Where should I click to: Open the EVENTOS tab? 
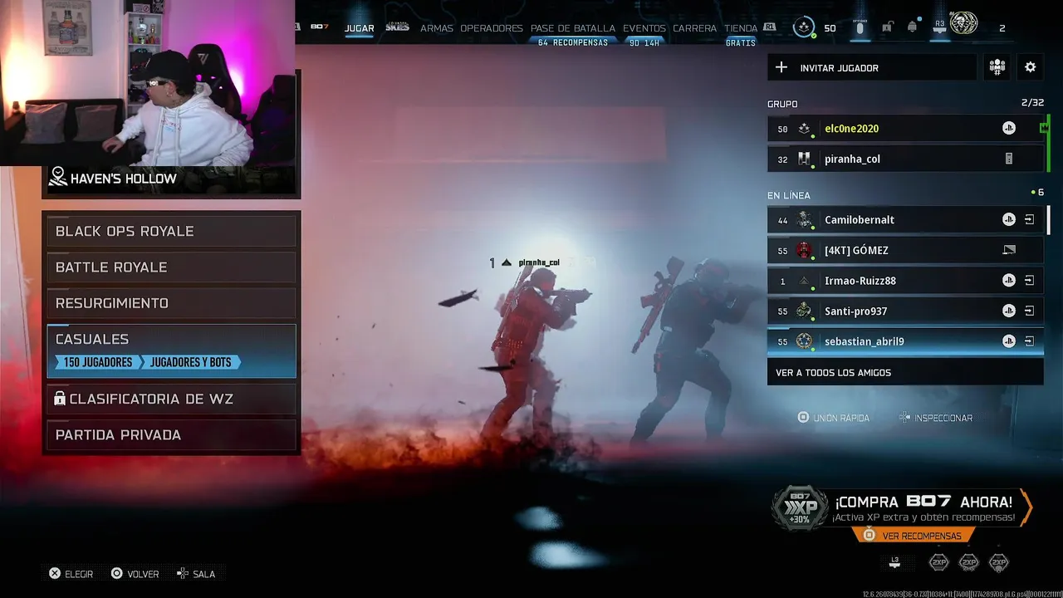644,28
